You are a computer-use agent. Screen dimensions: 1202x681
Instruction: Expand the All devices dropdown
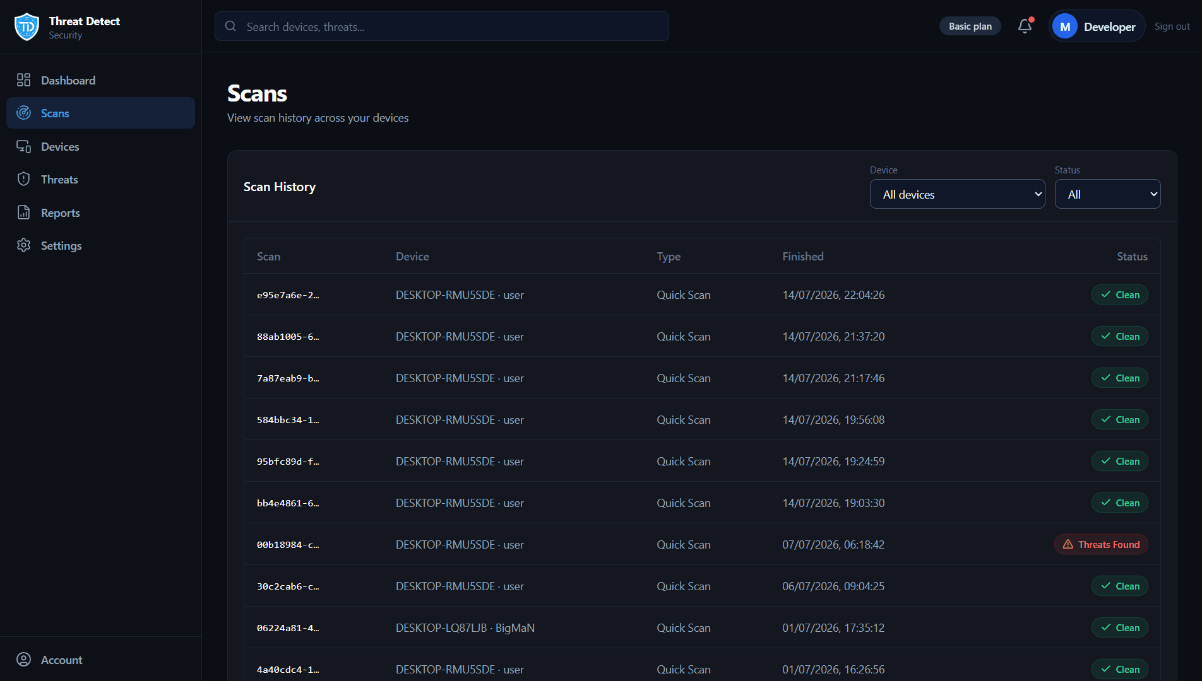(957, 194)
